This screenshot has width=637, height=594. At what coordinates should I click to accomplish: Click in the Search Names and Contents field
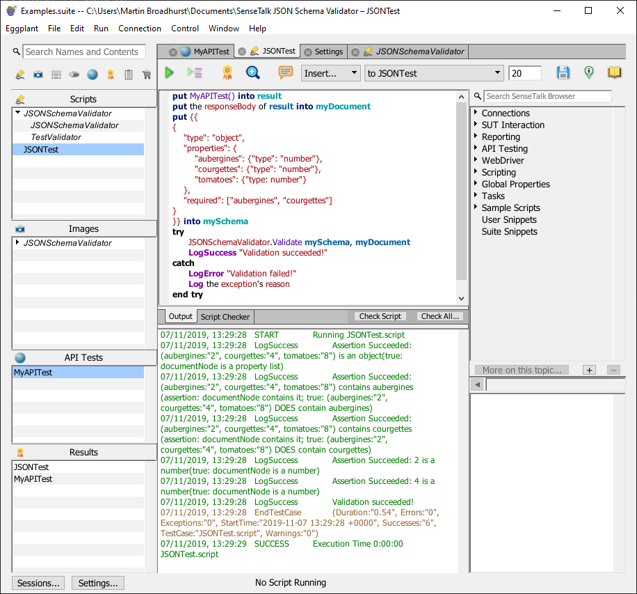click(83, 52)
